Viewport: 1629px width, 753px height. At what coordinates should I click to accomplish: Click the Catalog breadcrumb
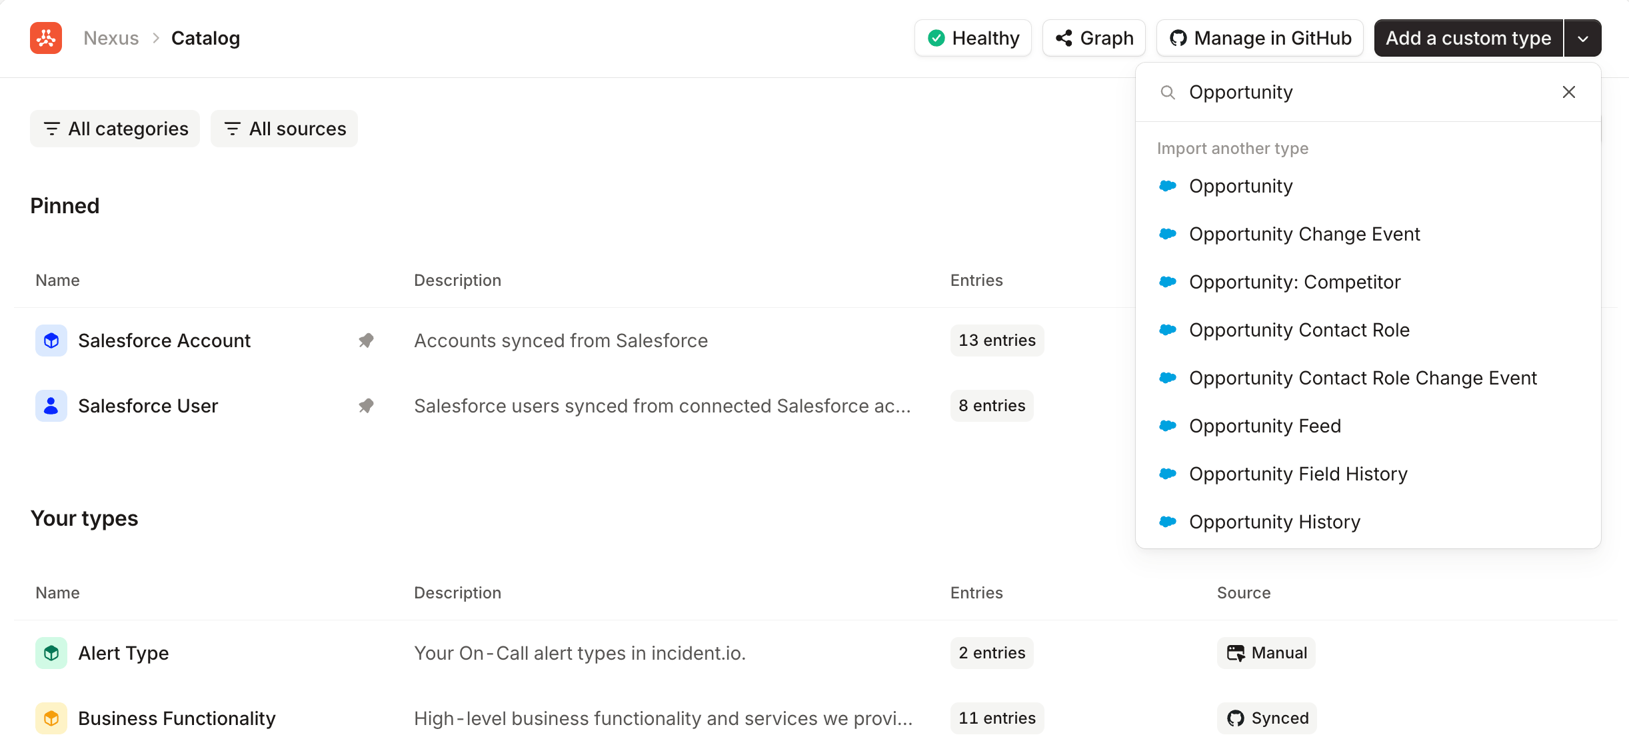(x=205, y=38)
